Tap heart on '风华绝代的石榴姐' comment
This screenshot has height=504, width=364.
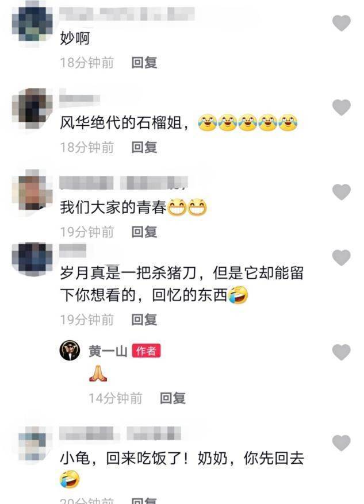[341, 107]
